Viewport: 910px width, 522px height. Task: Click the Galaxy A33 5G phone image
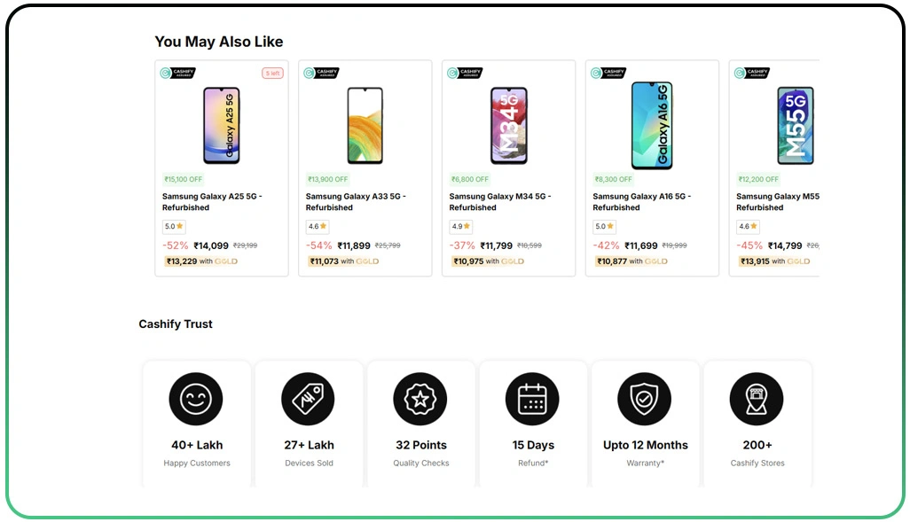[365, 124]
